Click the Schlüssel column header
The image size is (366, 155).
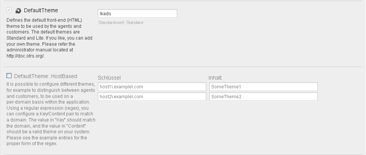point(109,78)
